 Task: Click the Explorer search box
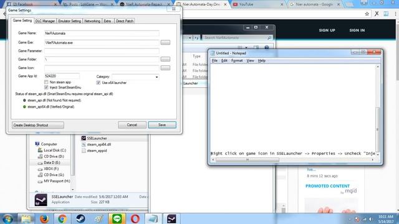click(237, 37)
